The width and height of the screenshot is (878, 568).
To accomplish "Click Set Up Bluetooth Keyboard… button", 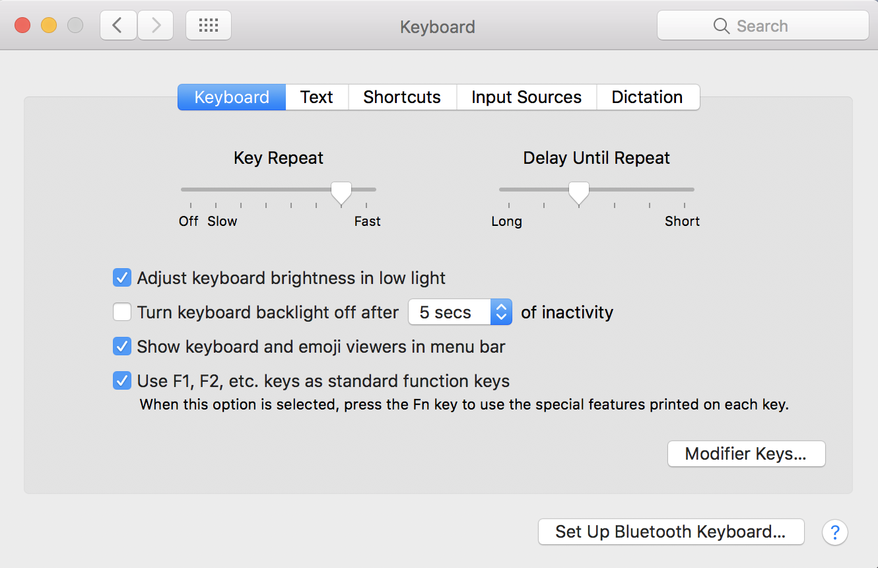I will pyautogui.click(x=671, y=532).
